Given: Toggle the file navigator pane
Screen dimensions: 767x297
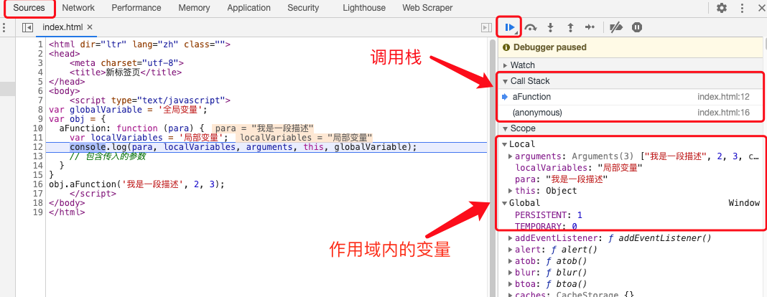Looking at the screenshot, I should [x=27, y=27].
